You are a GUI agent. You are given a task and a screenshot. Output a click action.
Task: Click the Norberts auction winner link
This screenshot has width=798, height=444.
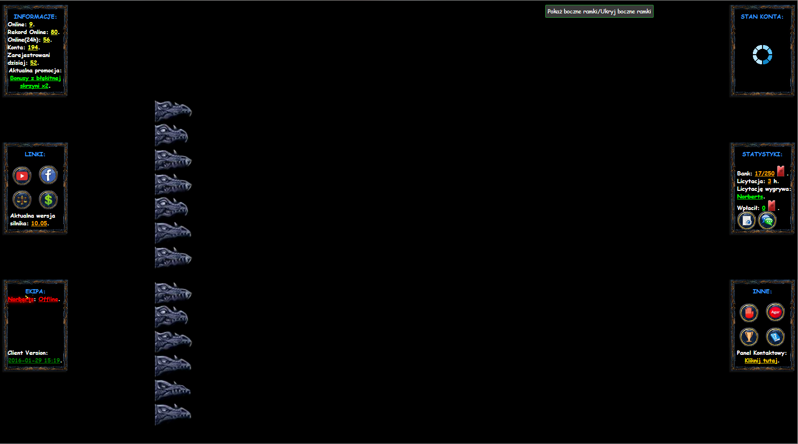click(x=750, y=197)
